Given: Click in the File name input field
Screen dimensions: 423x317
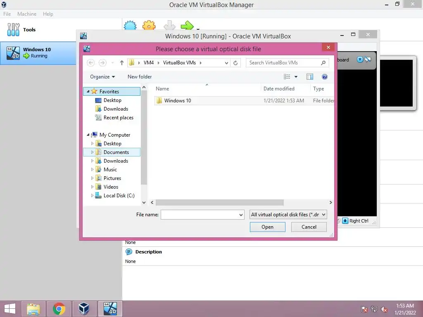Looking at the screenshot, I should coord(200,215).
